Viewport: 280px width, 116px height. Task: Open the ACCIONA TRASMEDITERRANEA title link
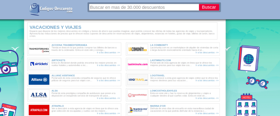coord(69,45)
